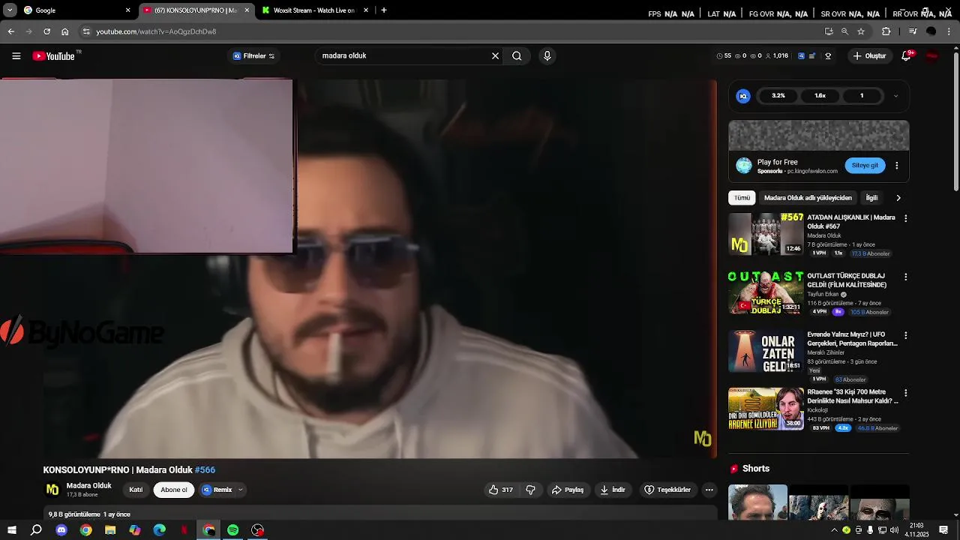Reload the page
Viewport: 960px width, 540px height.
pyautogui.click(x=46, y=31)
